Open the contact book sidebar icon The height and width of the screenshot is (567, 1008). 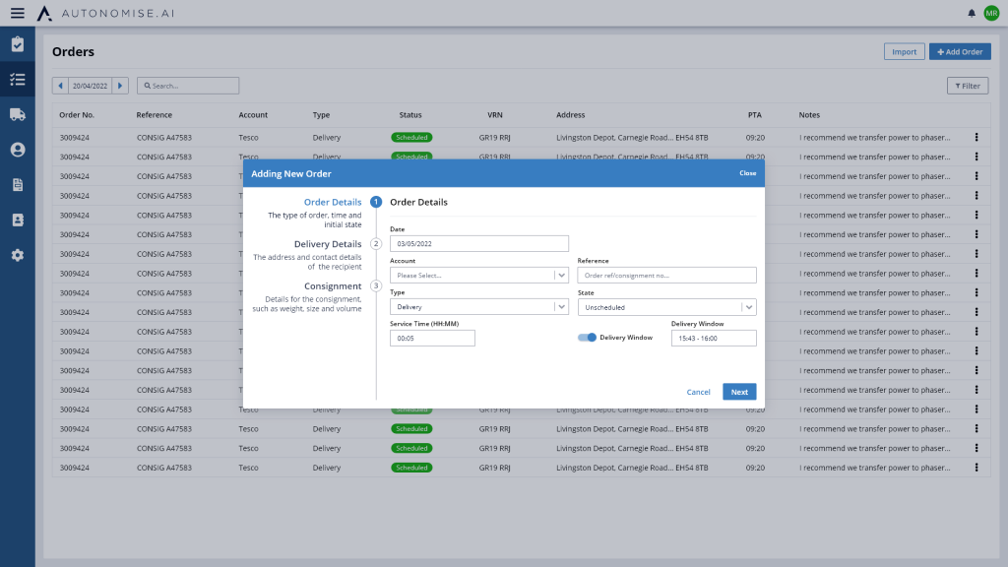point(17,220)
